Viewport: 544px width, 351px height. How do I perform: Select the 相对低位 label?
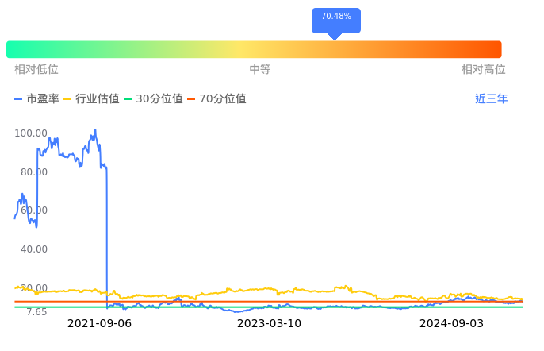[x=36, y=70]
